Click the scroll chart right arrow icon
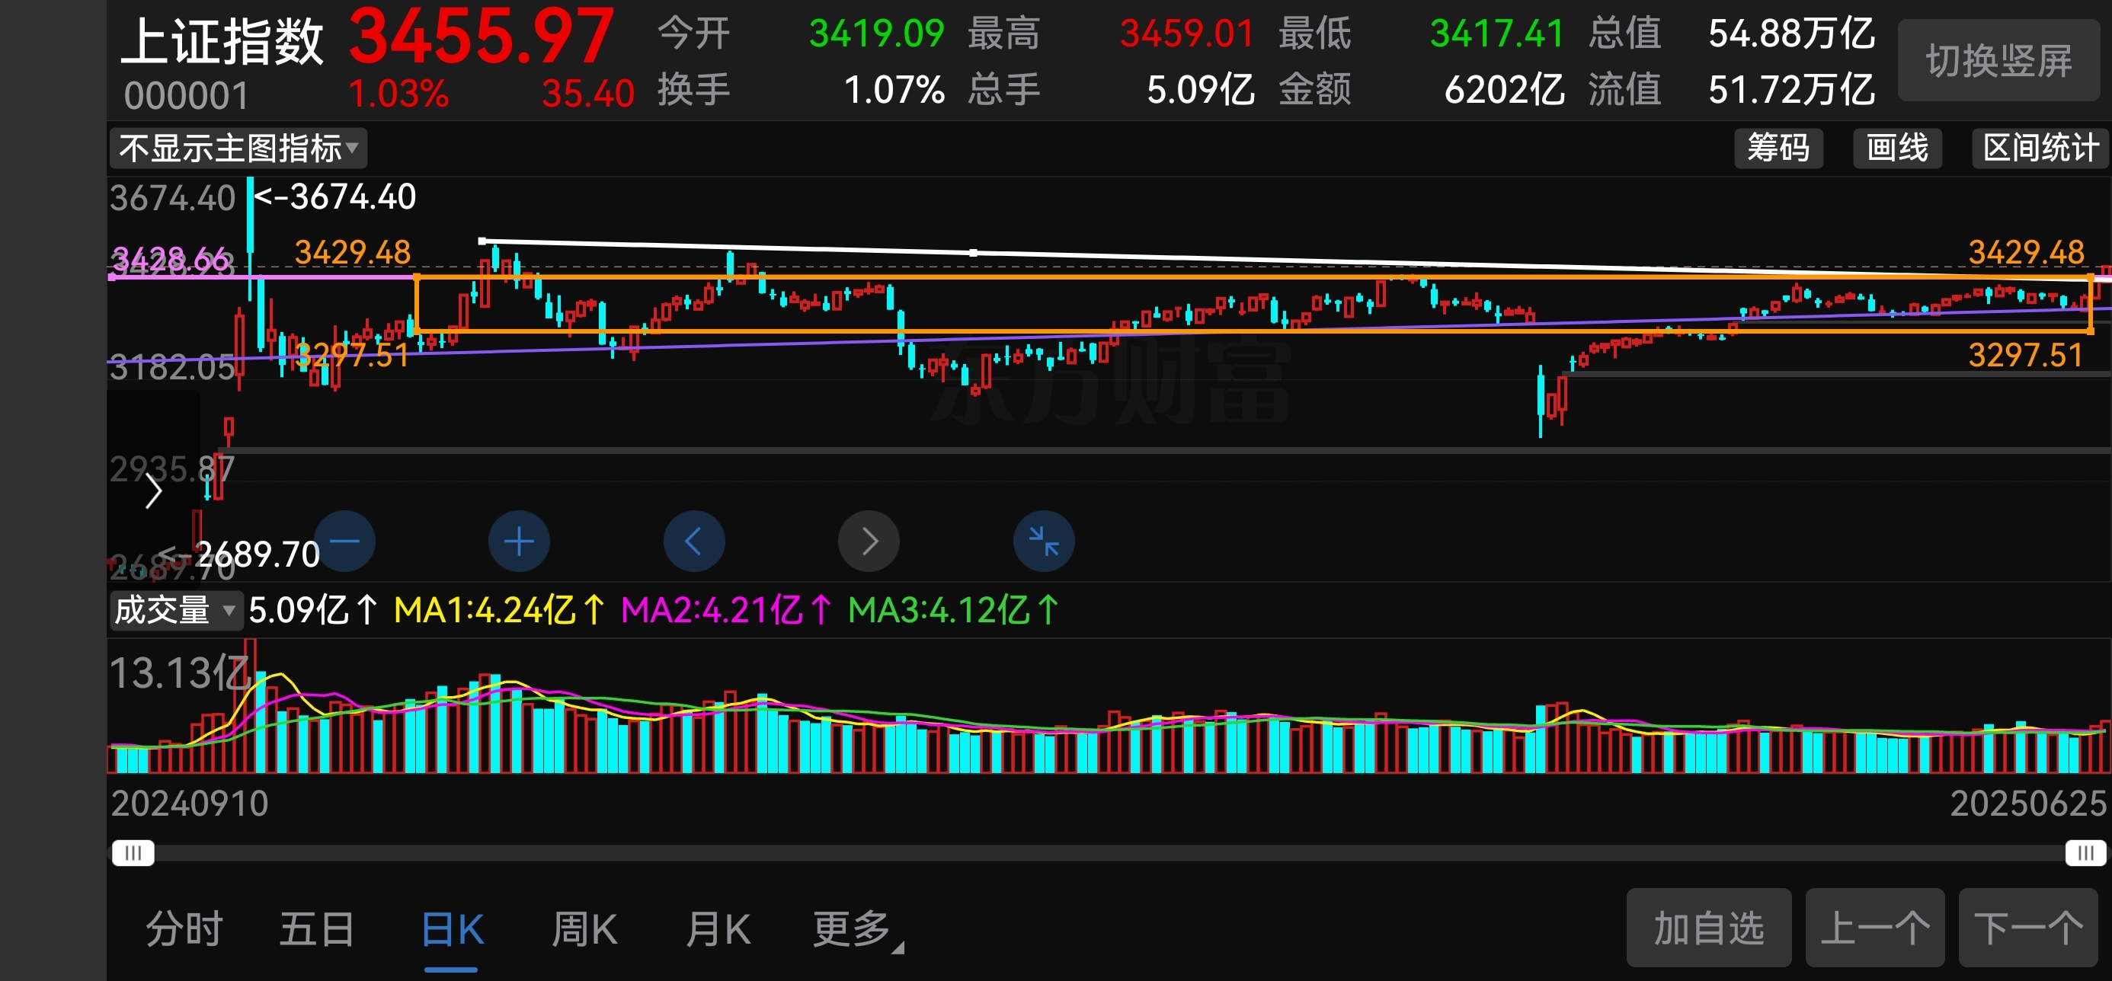The width and height of the screenshot is (2112, 981). (x=869, y=541)
